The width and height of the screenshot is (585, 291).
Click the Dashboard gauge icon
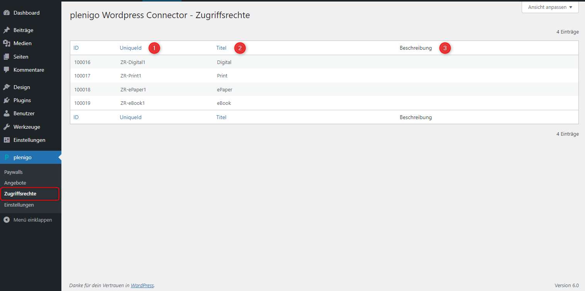(x=7, y=13)
